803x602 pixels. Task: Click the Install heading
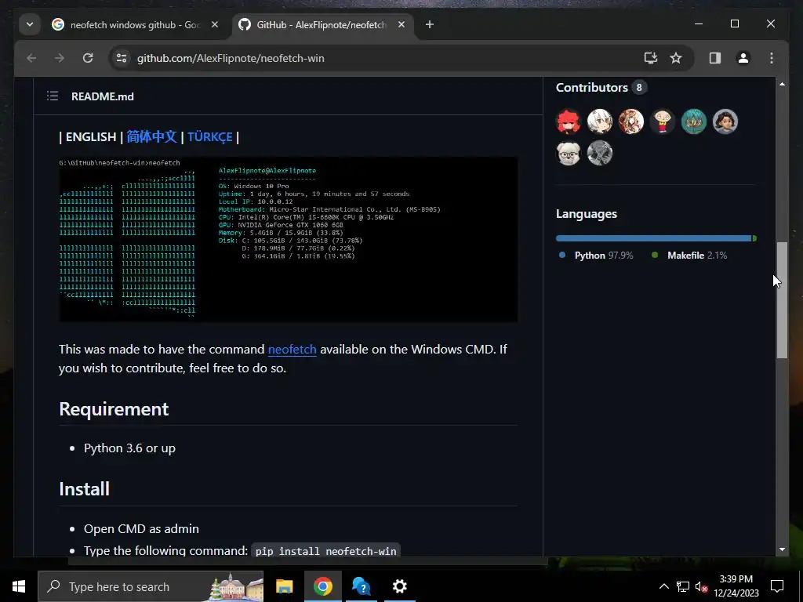point(84,489)
